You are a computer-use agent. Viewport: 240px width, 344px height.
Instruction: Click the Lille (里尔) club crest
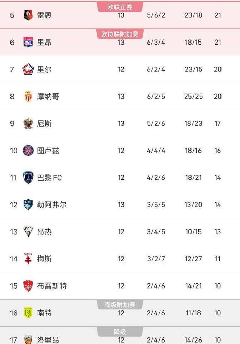[x=28, y=69]
